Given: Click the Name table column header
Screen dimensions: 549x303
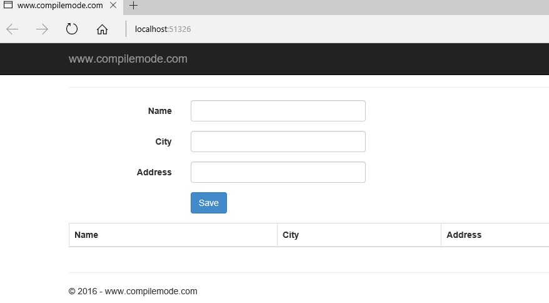Looking at the screenshot, I should point(86,235).
